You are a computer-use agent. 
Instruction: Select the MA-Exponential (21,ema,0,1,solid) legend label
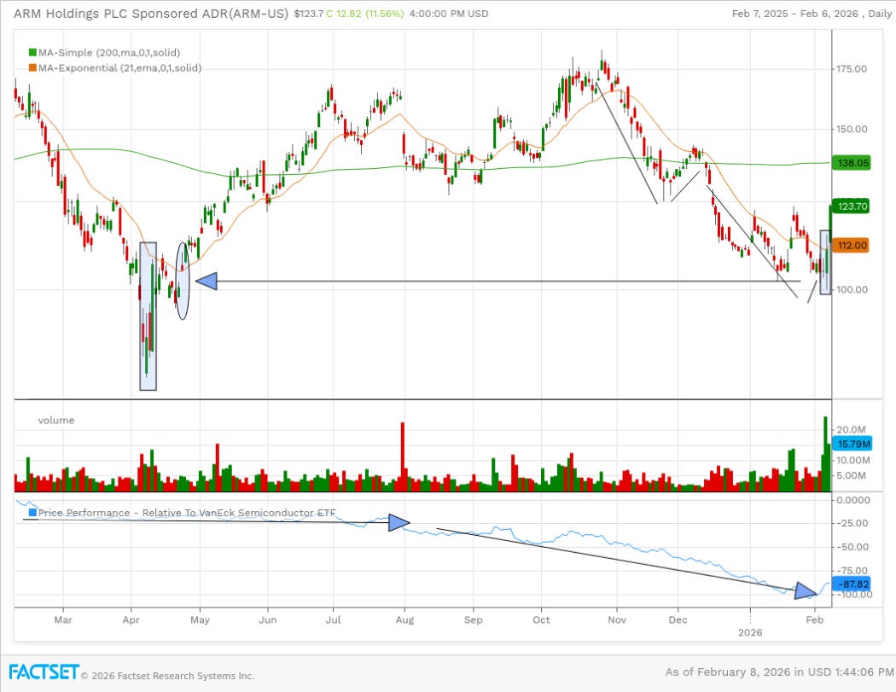click(120, 68)
